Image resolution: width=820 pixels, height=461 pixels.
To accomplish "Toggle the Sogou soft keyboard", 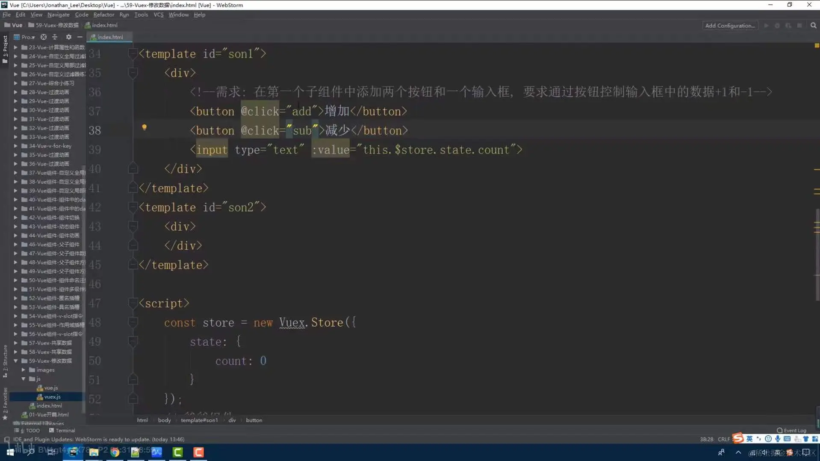I will pos(787,438).
